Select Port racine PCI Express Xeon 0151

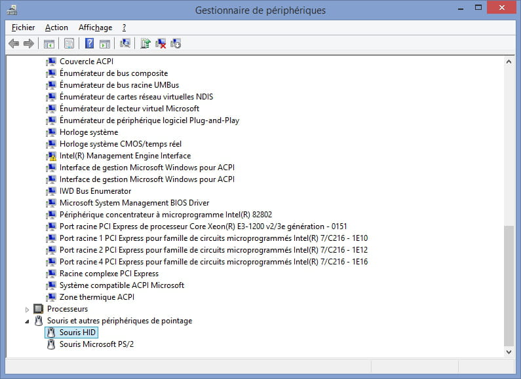point(203,226)
